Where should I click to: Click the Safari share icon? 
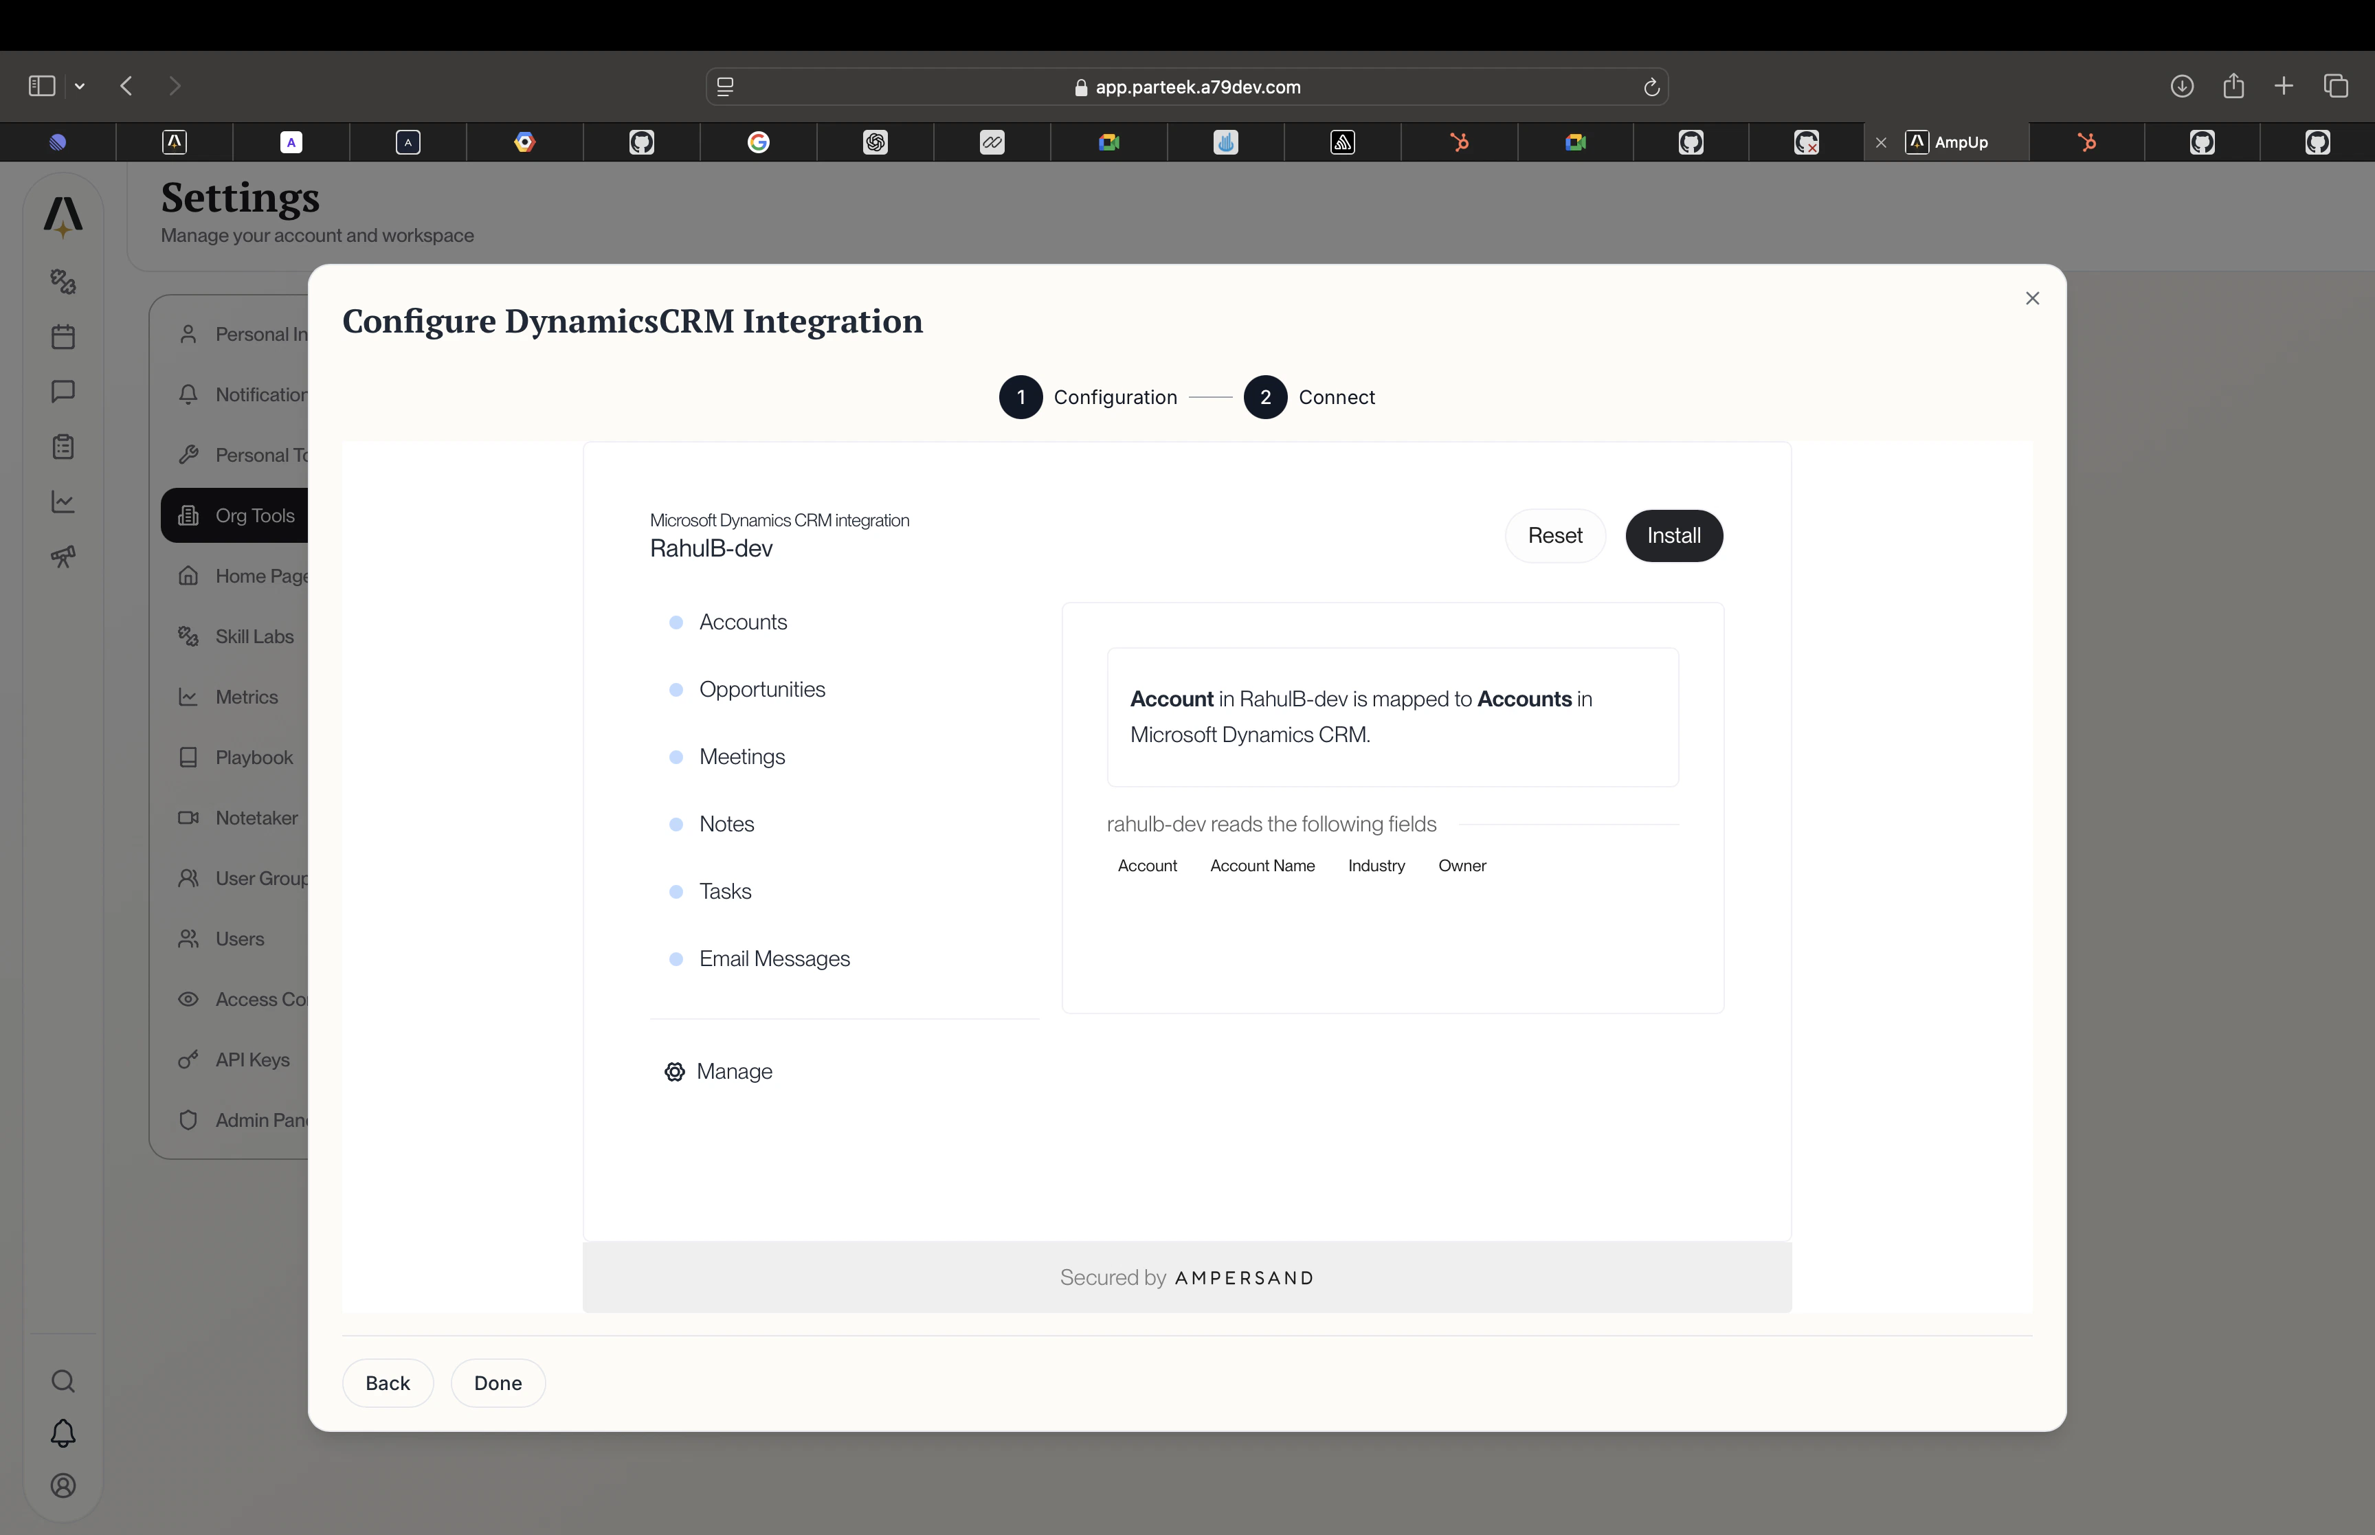point(2233,86)
